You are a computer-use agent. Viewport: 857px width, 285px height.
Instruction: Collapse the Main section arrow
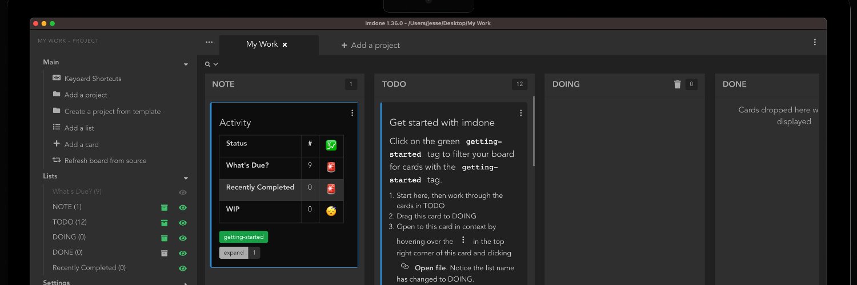click(x=186, y=65)
